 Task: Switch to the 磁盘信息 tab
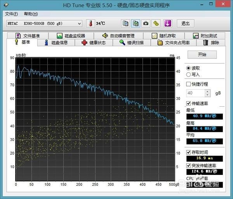[x=56, y=42]
